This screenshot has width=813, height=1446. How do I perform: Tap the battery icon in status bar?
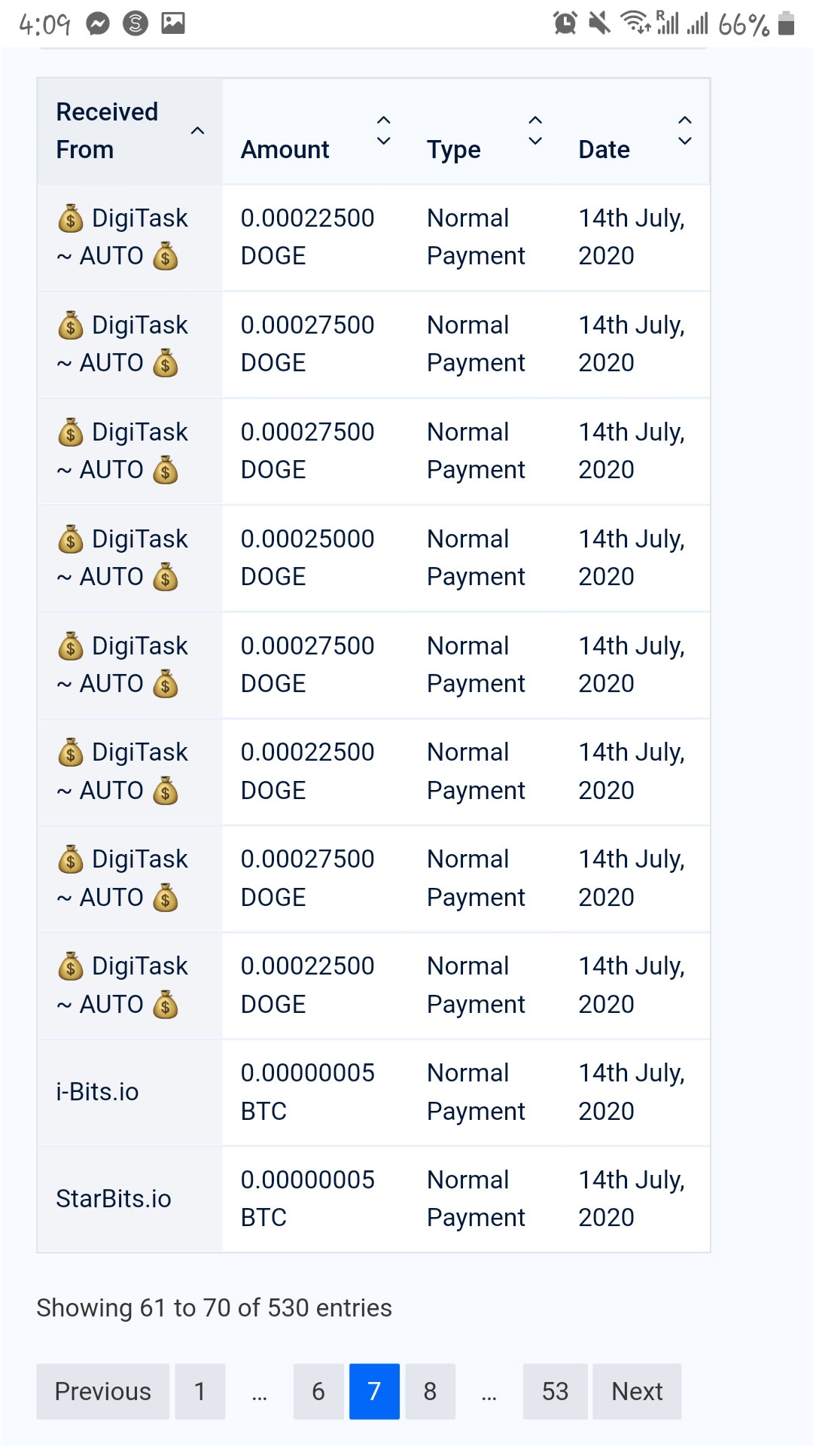coord(786,23)
